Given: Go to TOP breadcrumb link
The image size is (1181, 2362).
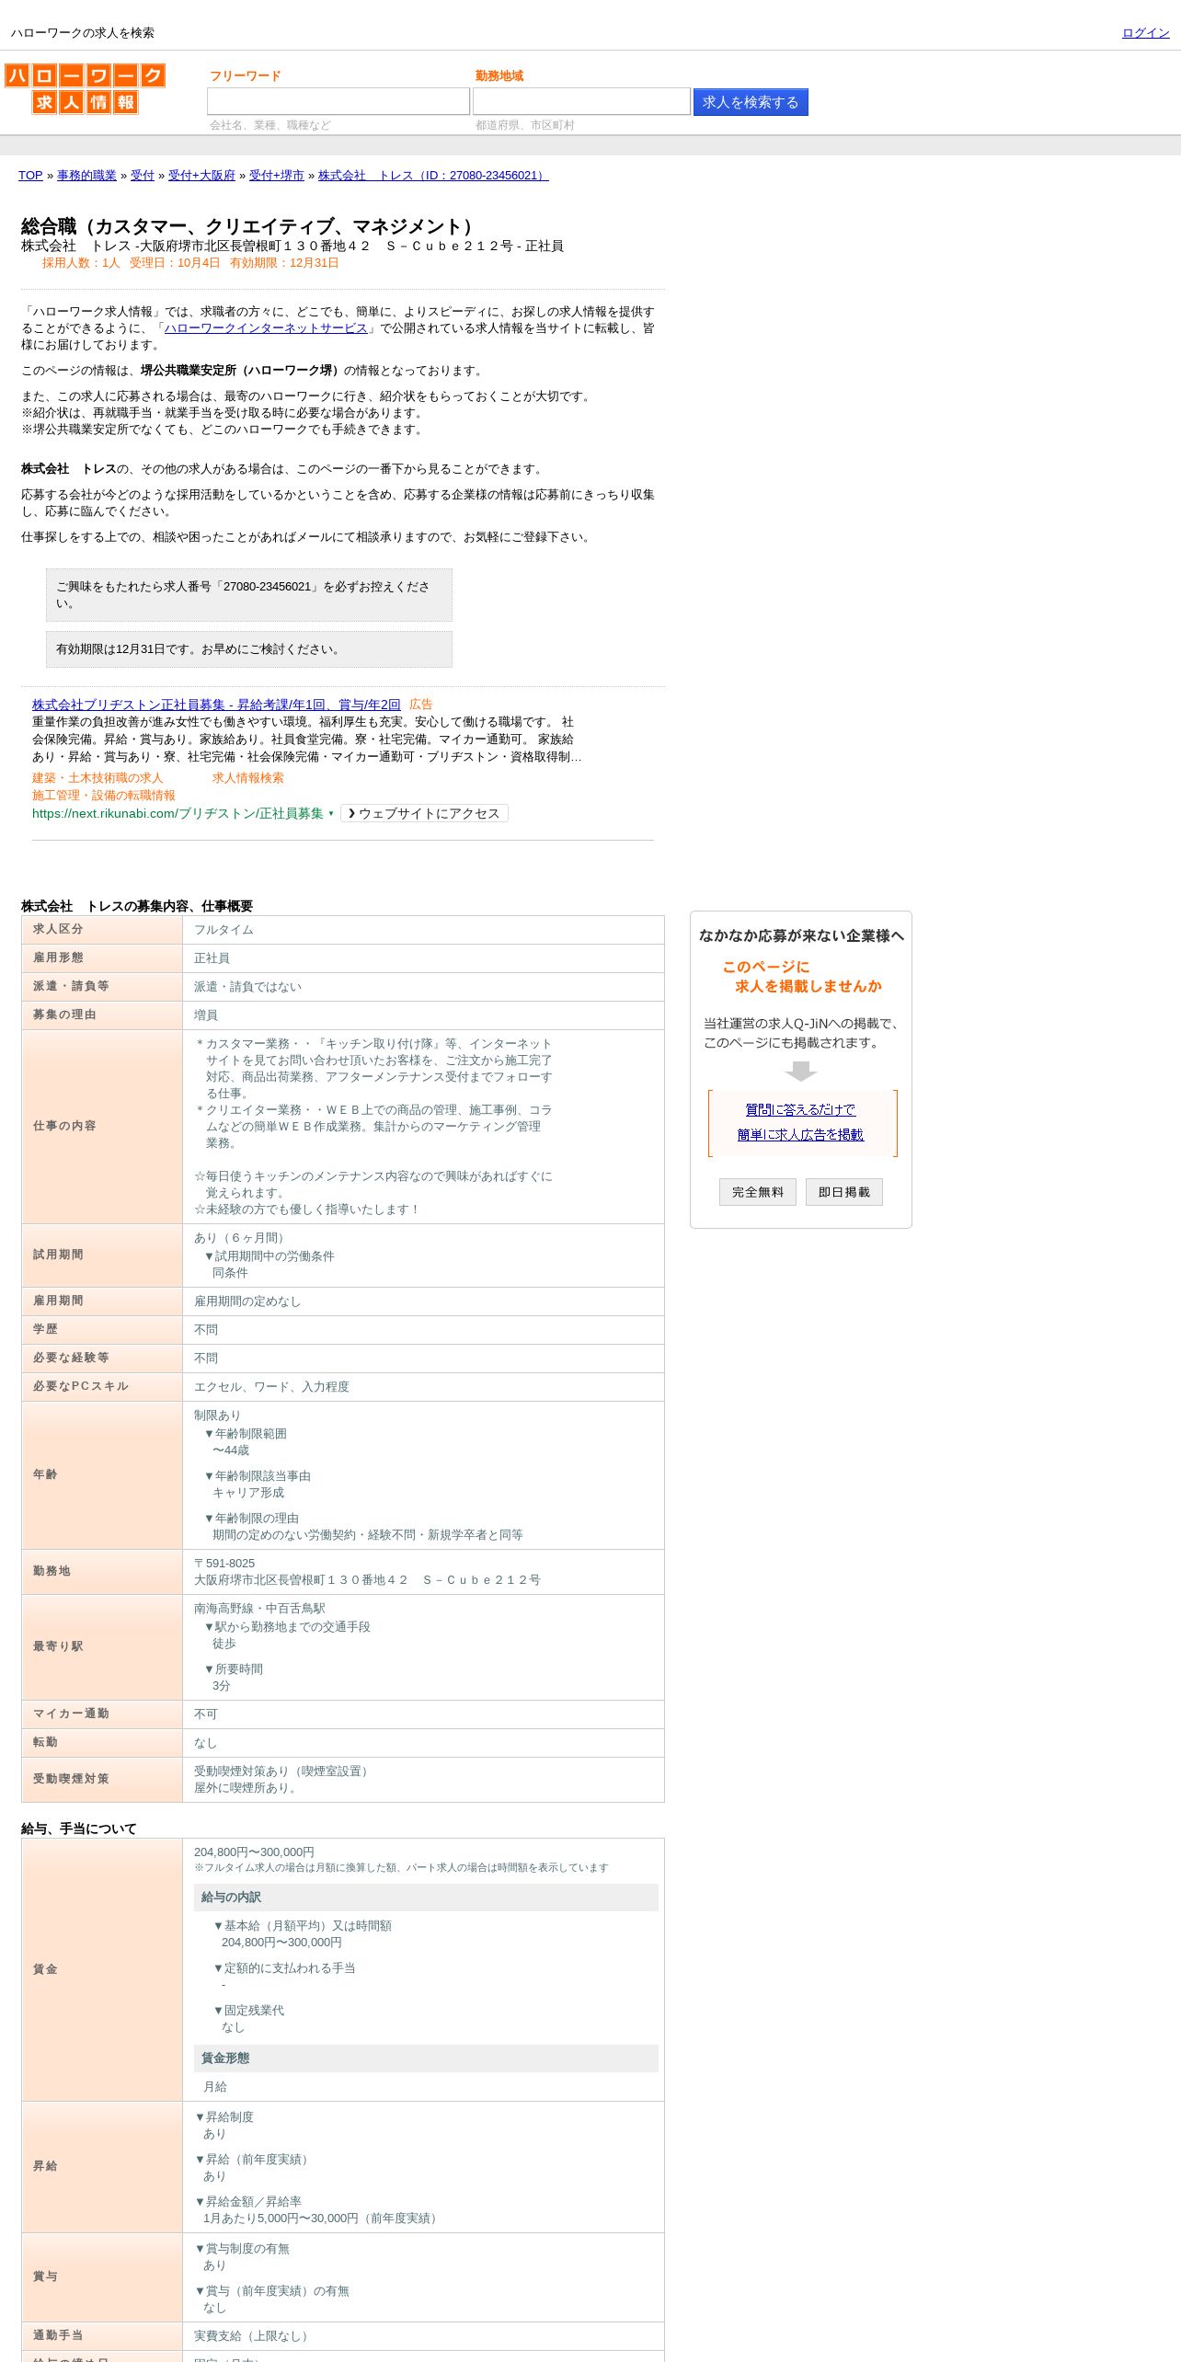Looking at the screenshot, I should click(x=30, y=176).
